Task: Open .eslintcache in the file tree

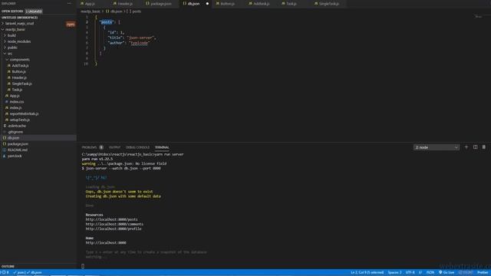Action: pos(17,126)
